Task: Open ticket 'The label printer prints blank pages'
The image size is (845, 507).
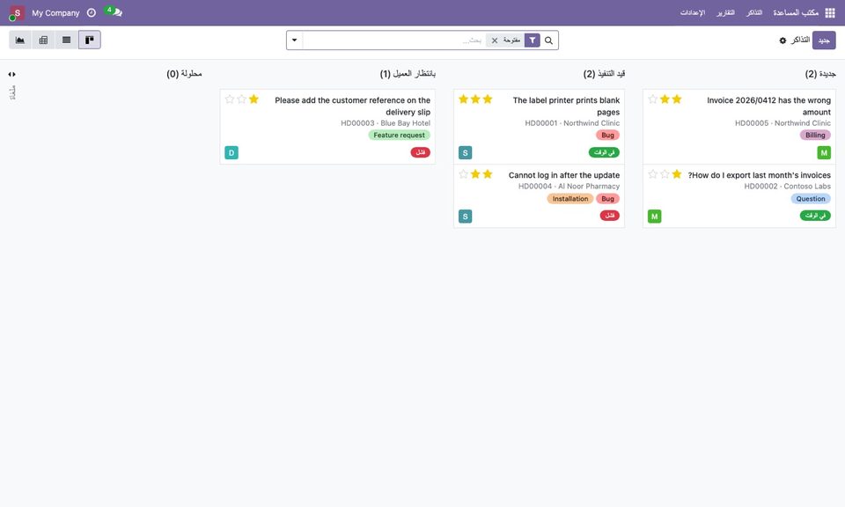Action: pos(566,107)
